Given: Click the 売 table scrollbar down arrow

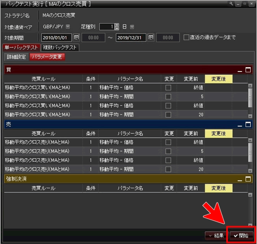Looking at the screenshot, I should click(x=250, y=171).
